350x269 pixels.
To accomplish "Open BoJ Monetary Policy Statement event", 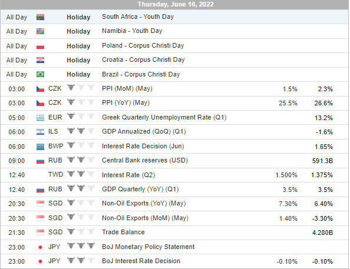I will (148, 247).
